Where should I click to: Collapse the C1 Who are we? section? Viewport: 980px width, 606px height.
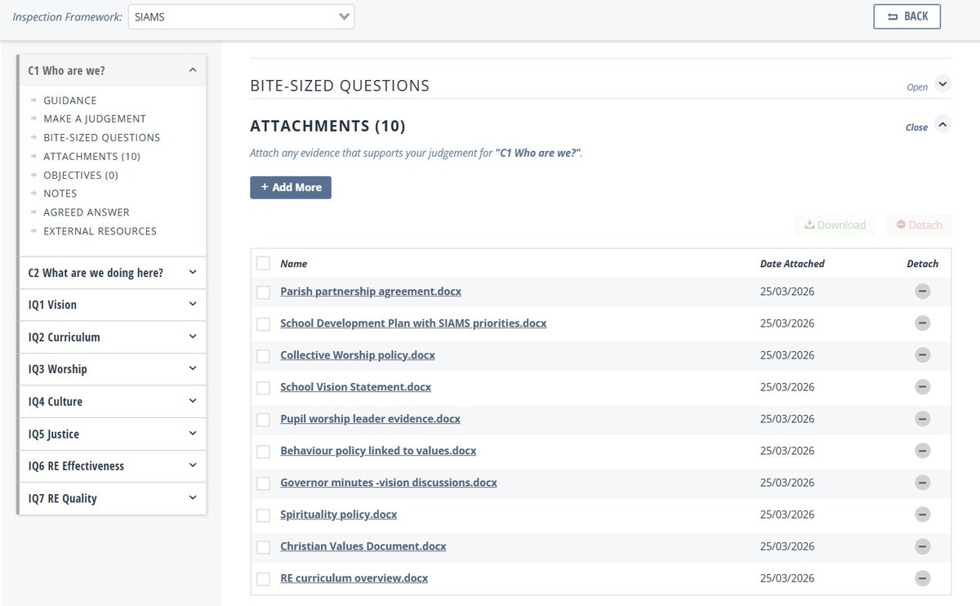click(112, 71)
